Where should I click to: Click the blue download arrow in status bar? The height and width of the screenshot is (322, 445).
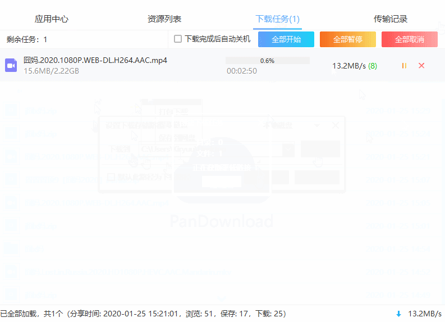[398, 314]
